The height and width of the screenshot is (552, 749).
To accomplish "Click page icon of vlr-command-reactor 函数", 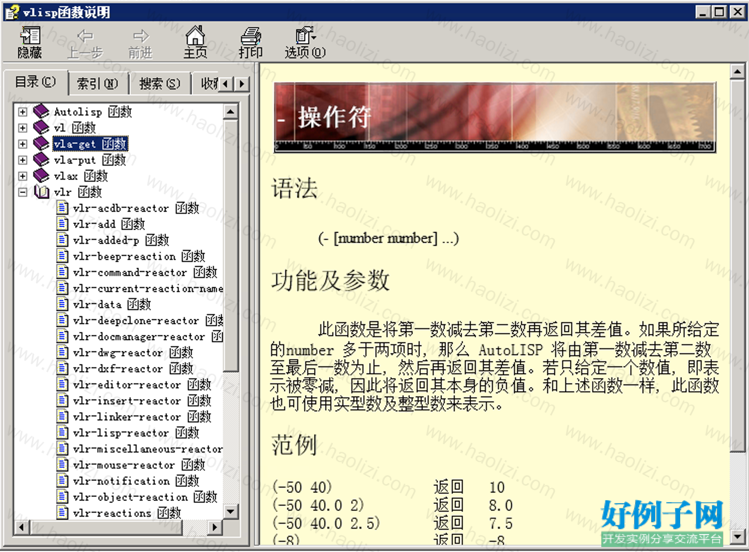I will [x=62, y=272].
